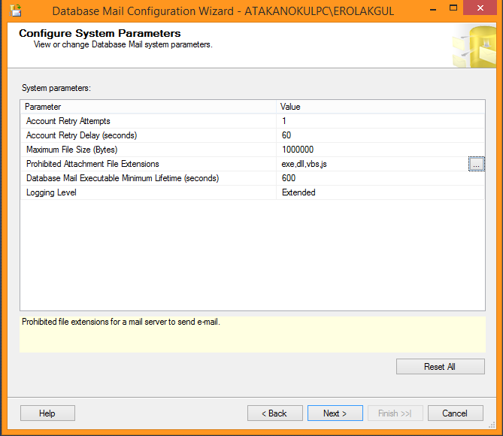Open the Logging Level value dropdown
Image resolution: width=503 pixels, height=436 pixels.
(x=380, y=192)
